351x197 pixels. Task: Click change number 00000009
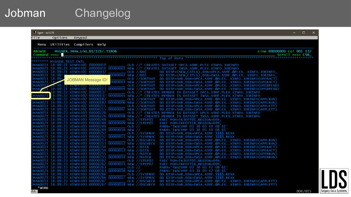117,123
